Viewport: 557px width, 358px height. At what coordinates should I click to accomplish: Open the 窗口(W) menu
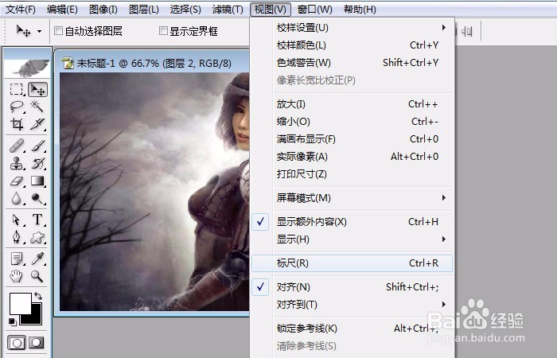[314, 10]
